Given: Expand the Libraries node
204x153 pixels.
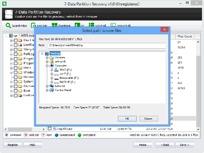Looking at the screenshot, I should (x=47, y=58).
